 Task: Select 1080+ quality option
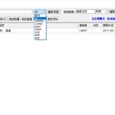point(40,27)
